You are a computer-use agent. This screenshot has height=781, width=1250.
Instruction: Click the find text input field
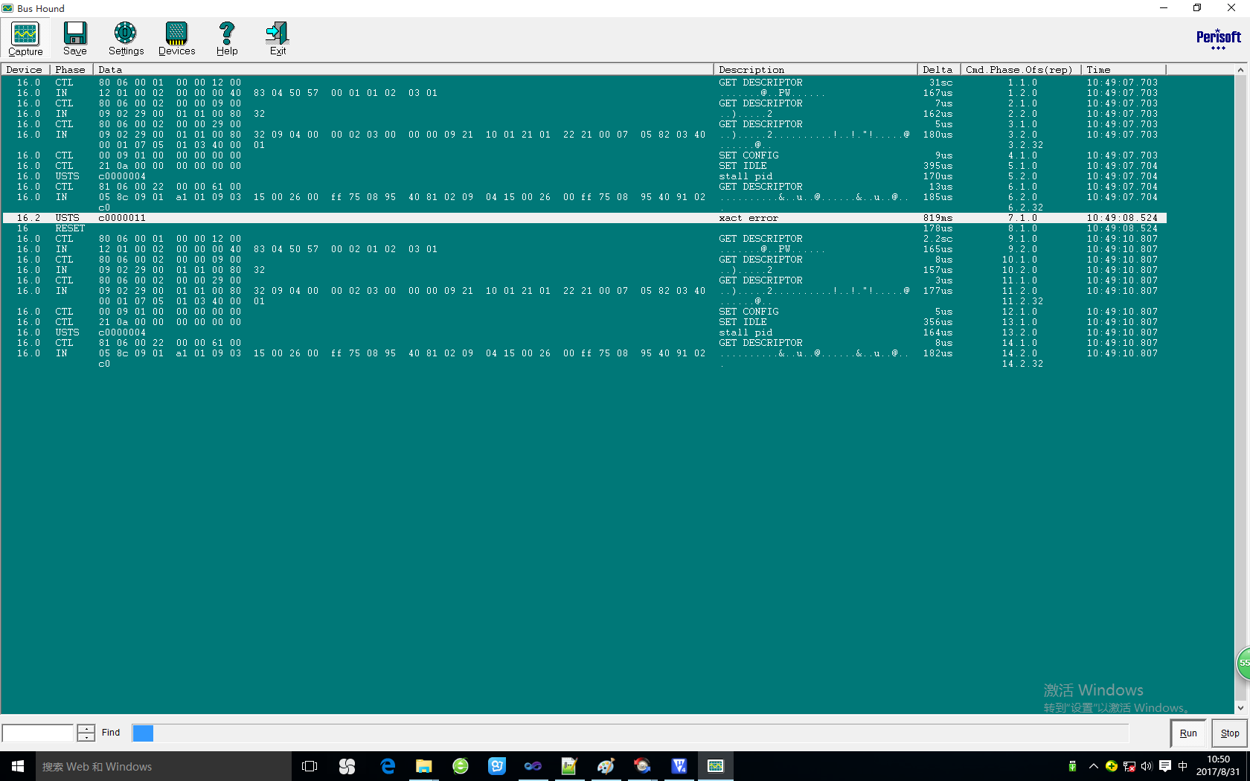(38, 733)
